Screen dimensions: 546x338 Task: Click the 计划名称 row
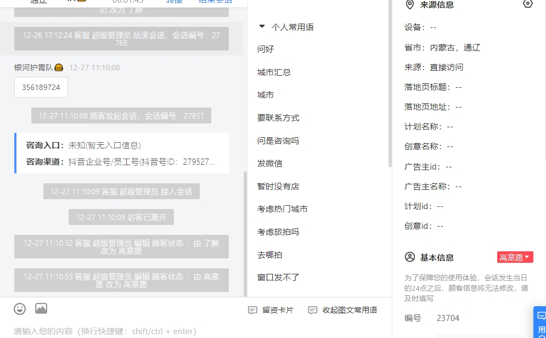point(429,126)
